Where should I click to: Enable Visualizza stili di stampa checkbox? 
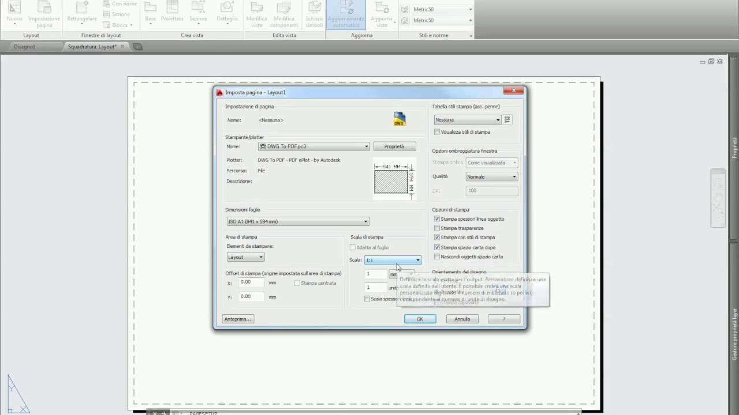[437, 132]
